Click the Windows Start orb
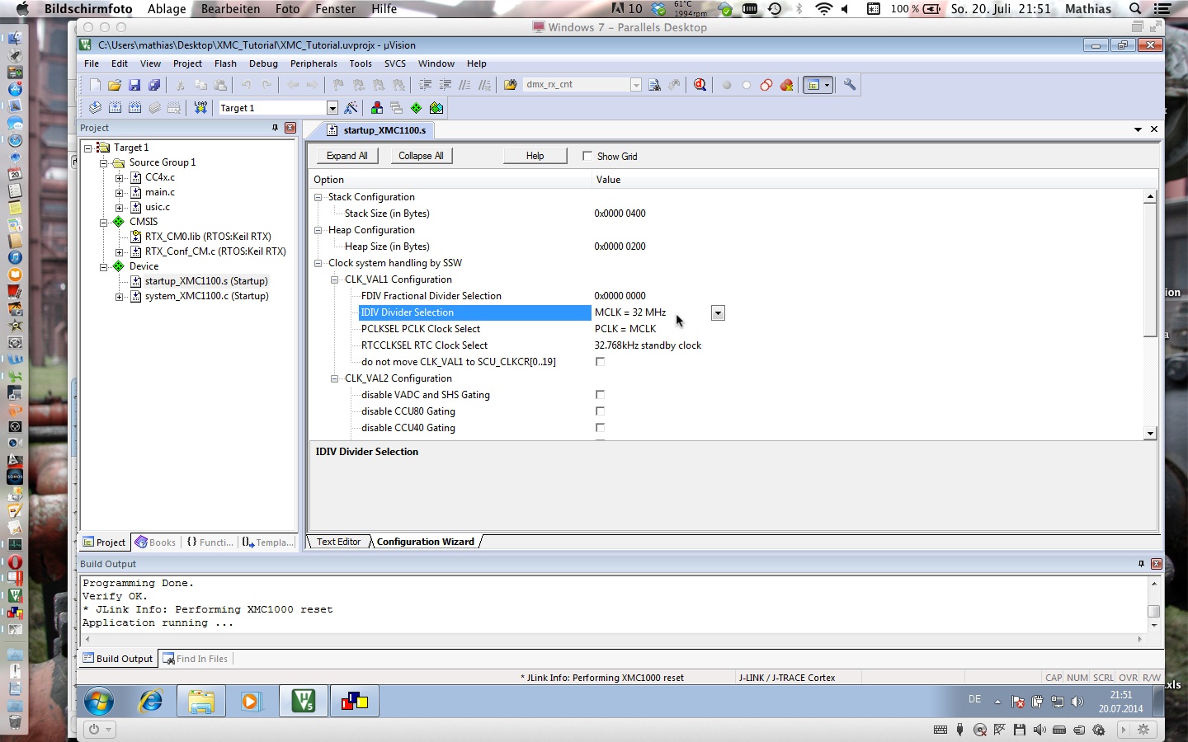The image size is (1188, 742). point(99,702)
